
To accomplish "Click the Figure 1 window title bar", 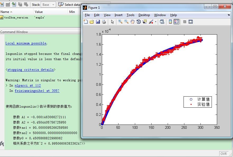I will (x=143, y=7).
